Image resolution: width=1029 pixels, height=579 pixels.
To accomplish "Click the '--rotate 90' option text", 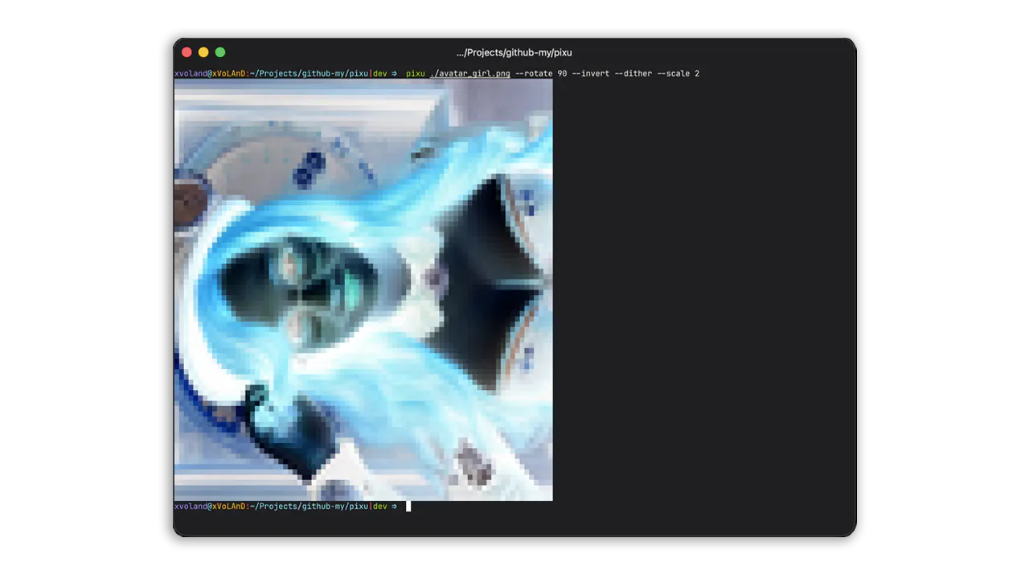I will click(x=541, y=73).
